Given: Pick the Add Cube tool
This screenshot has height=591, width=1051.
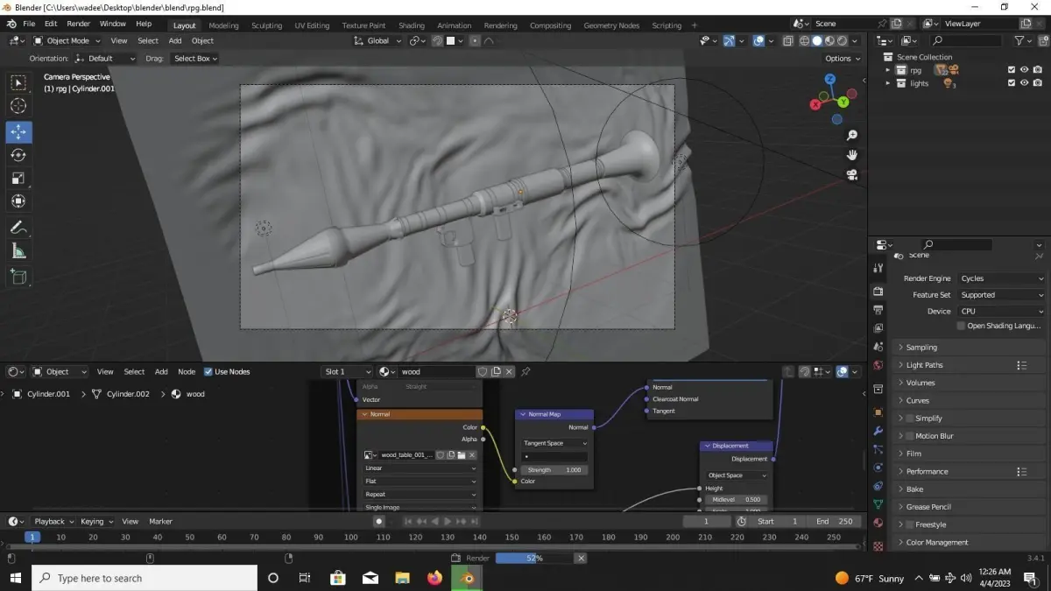Looking at the screenshot, I should pyautogui.click(x=18, y=278).
